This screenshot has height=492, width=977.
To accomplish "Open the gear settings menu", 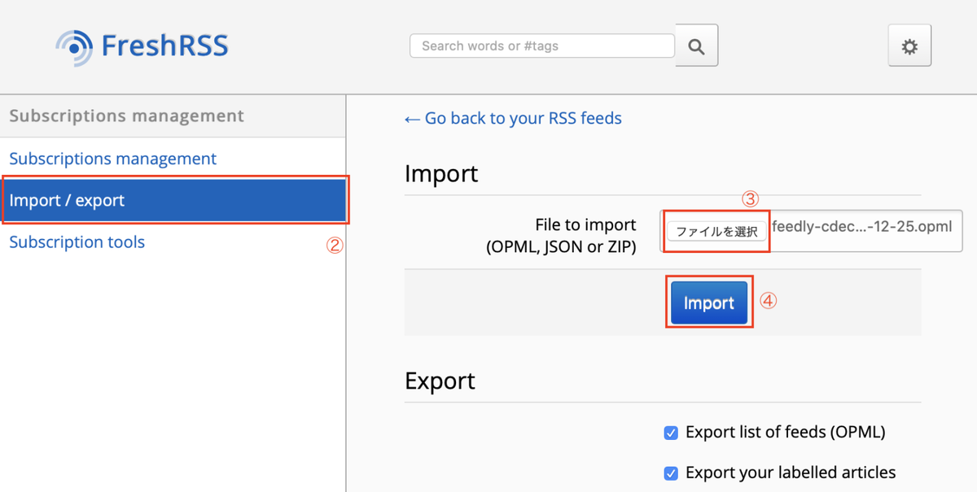I will pyautogui.click(x=909, y=46).
